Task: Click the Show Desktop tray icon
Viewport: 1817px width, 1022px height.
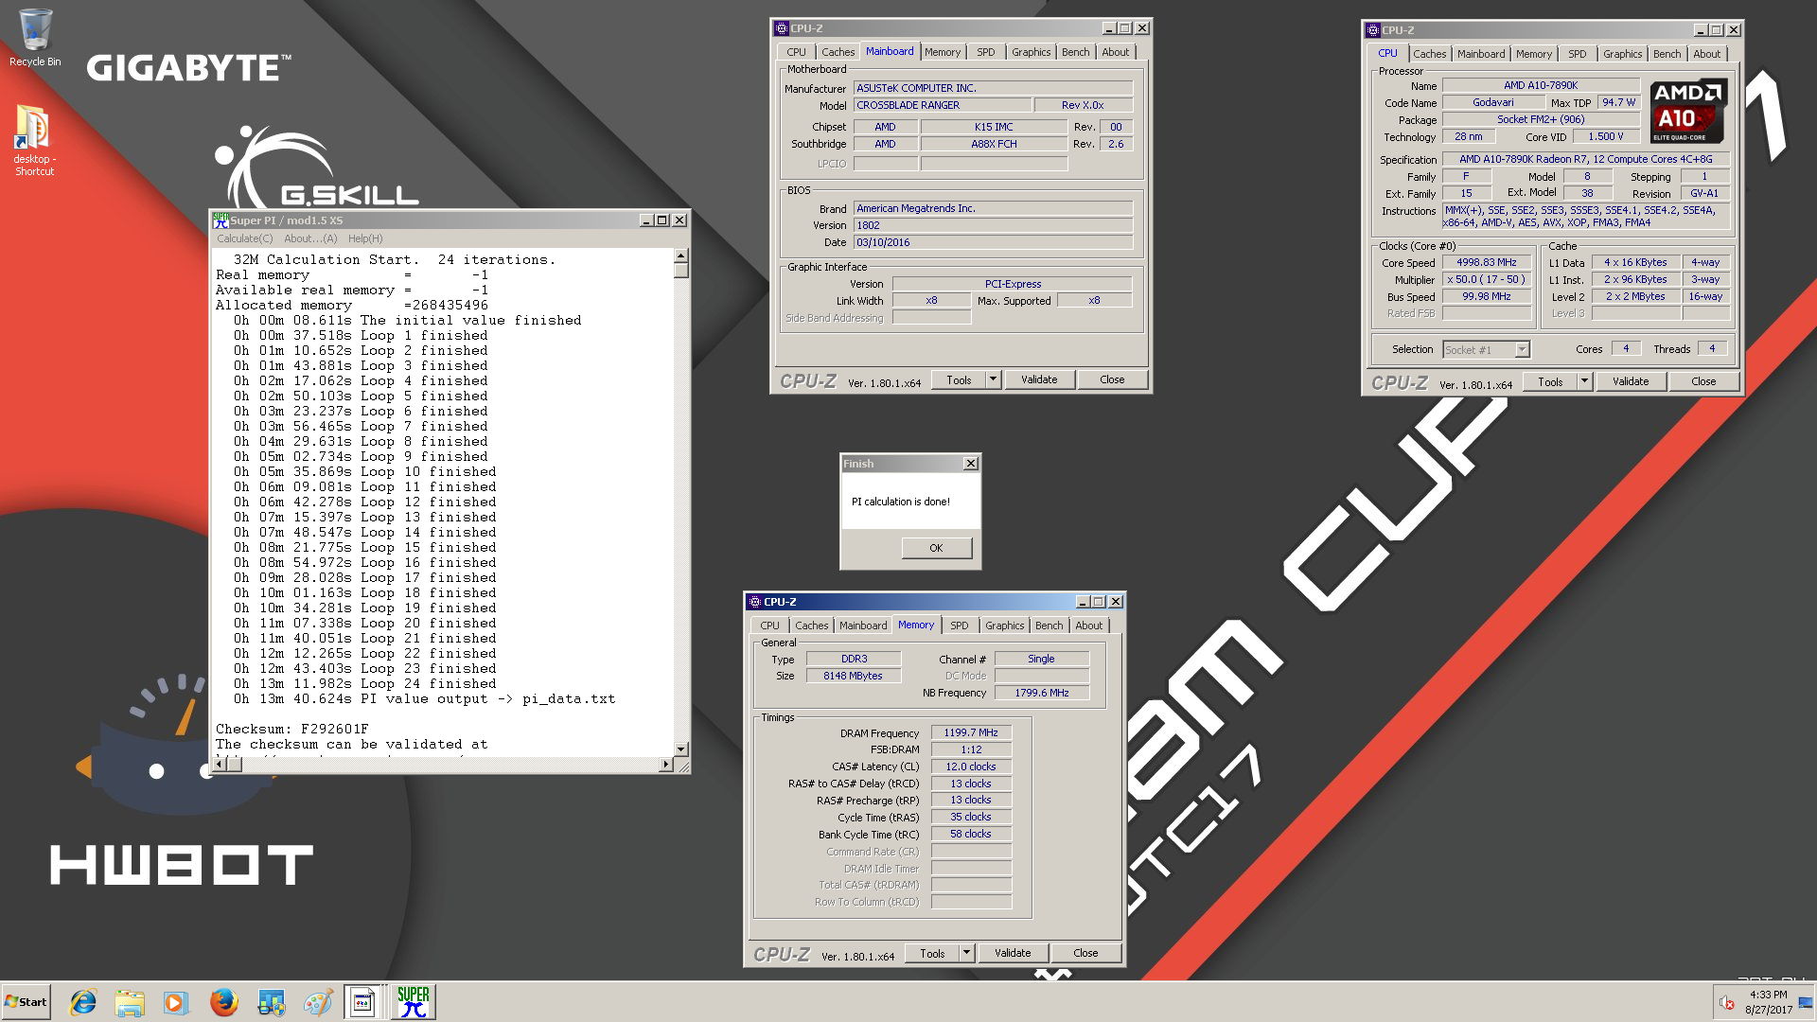Action: click(1806, 1002)
